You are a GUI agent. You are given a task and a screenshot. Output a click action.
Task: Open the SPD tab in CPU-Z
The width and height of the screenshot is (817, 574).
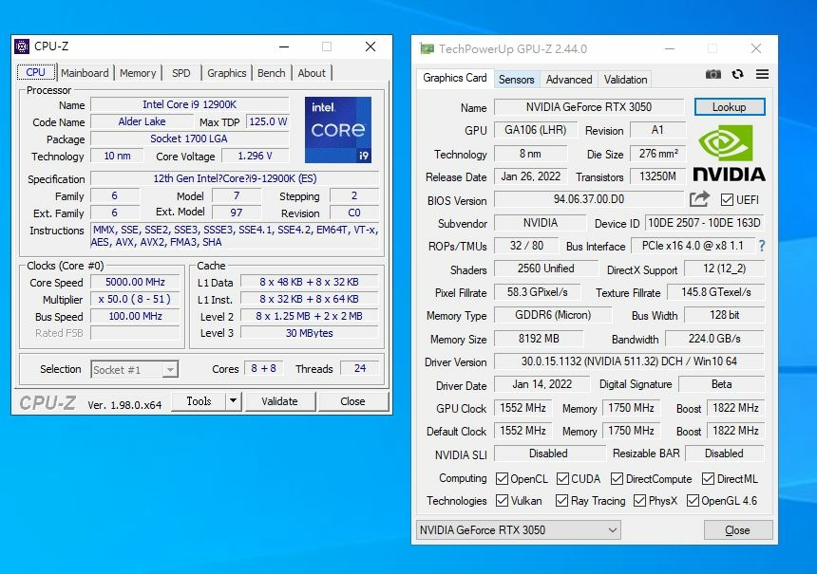point(181,73)
